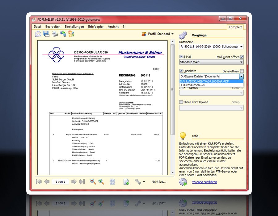Click the Dateiname text field
The height and width of the screenshot is (216, 278).
[x=209, y=47]
